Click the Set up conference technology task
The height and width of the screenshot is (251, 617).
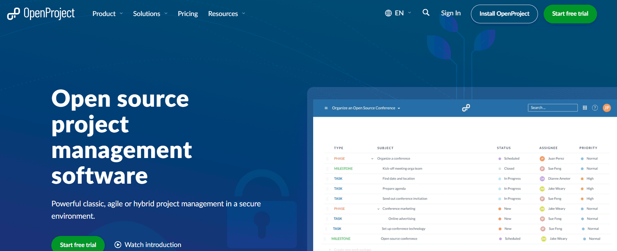pos(404,229)
